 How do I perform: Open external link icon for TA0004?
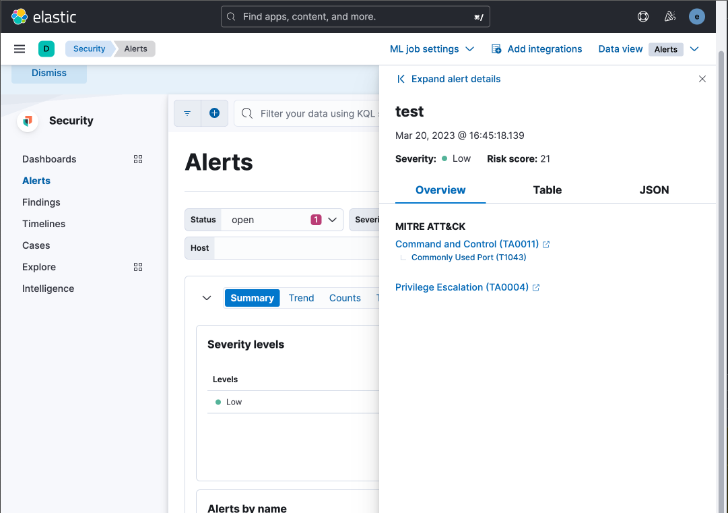536,288
